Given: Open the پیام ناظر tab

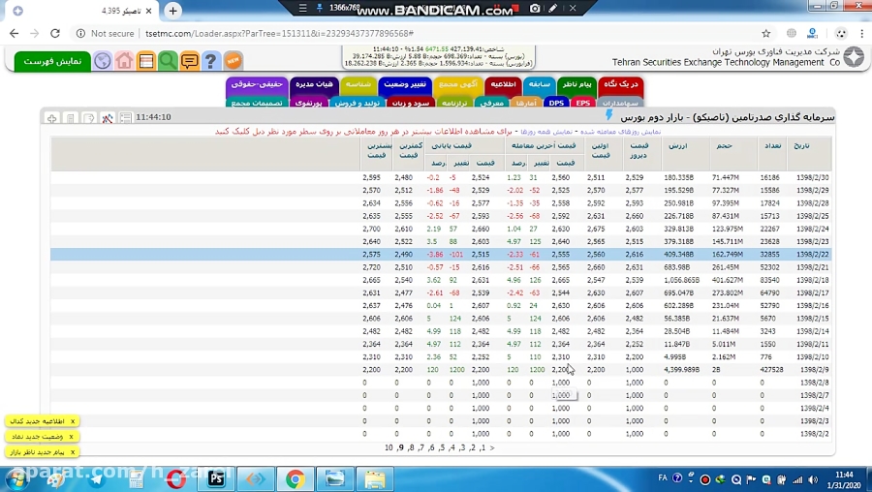Looking at the screenshot, I should (576, 84).
